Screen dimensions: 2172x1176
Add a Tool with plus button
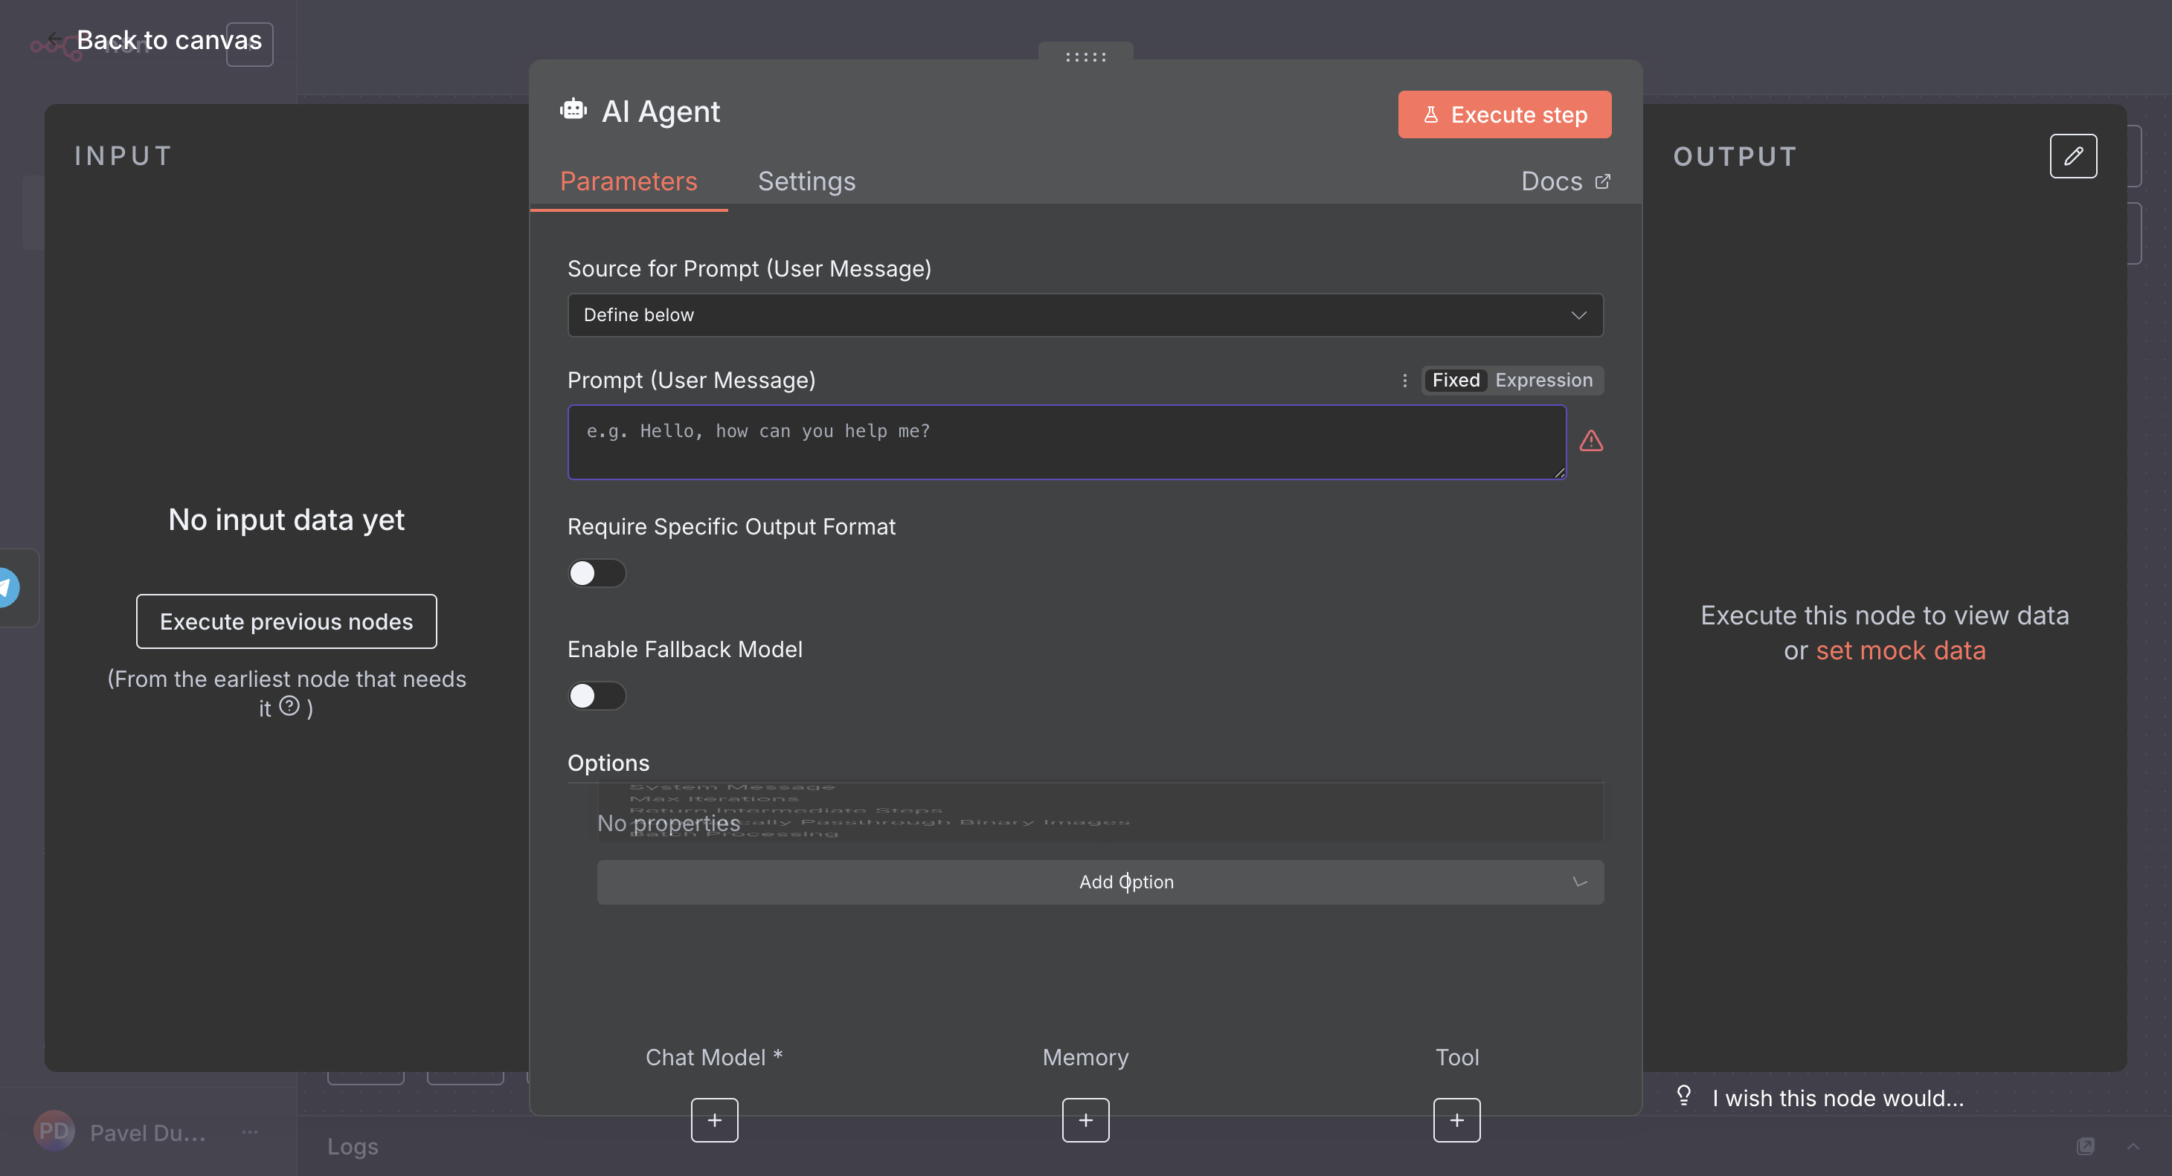coord(1456,1120)
